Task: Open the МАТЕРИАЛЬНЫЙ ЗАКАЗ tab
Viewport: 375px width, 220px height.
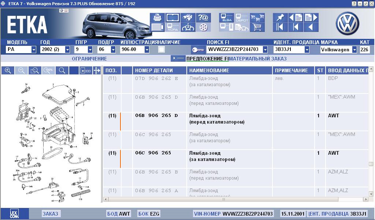Action: pyautogui.click(x=258, y=59)
